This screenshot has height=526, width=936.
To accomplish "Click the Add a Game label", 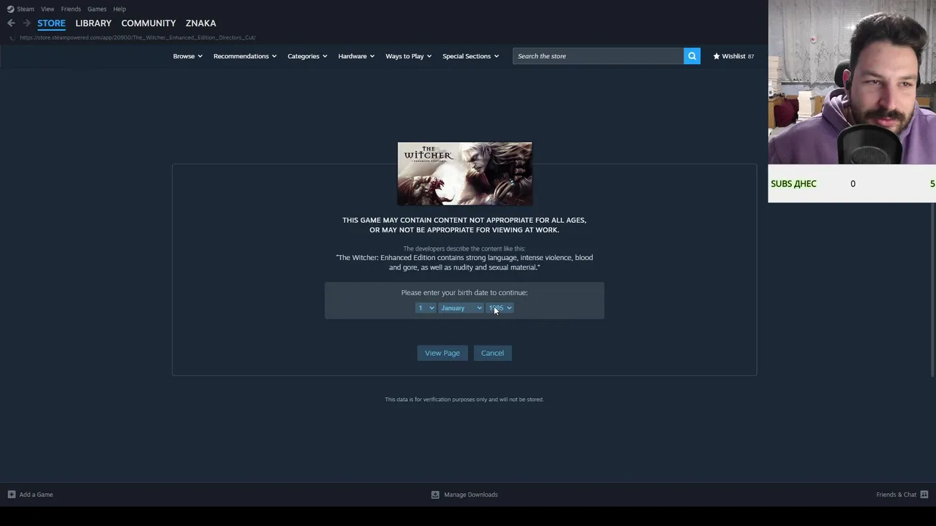I will (x=36, y=495).
